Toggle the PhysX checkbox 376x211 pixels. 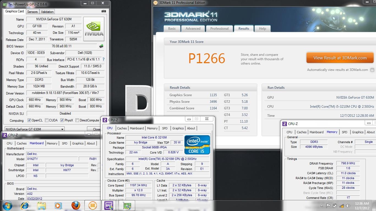coord(62,120)
